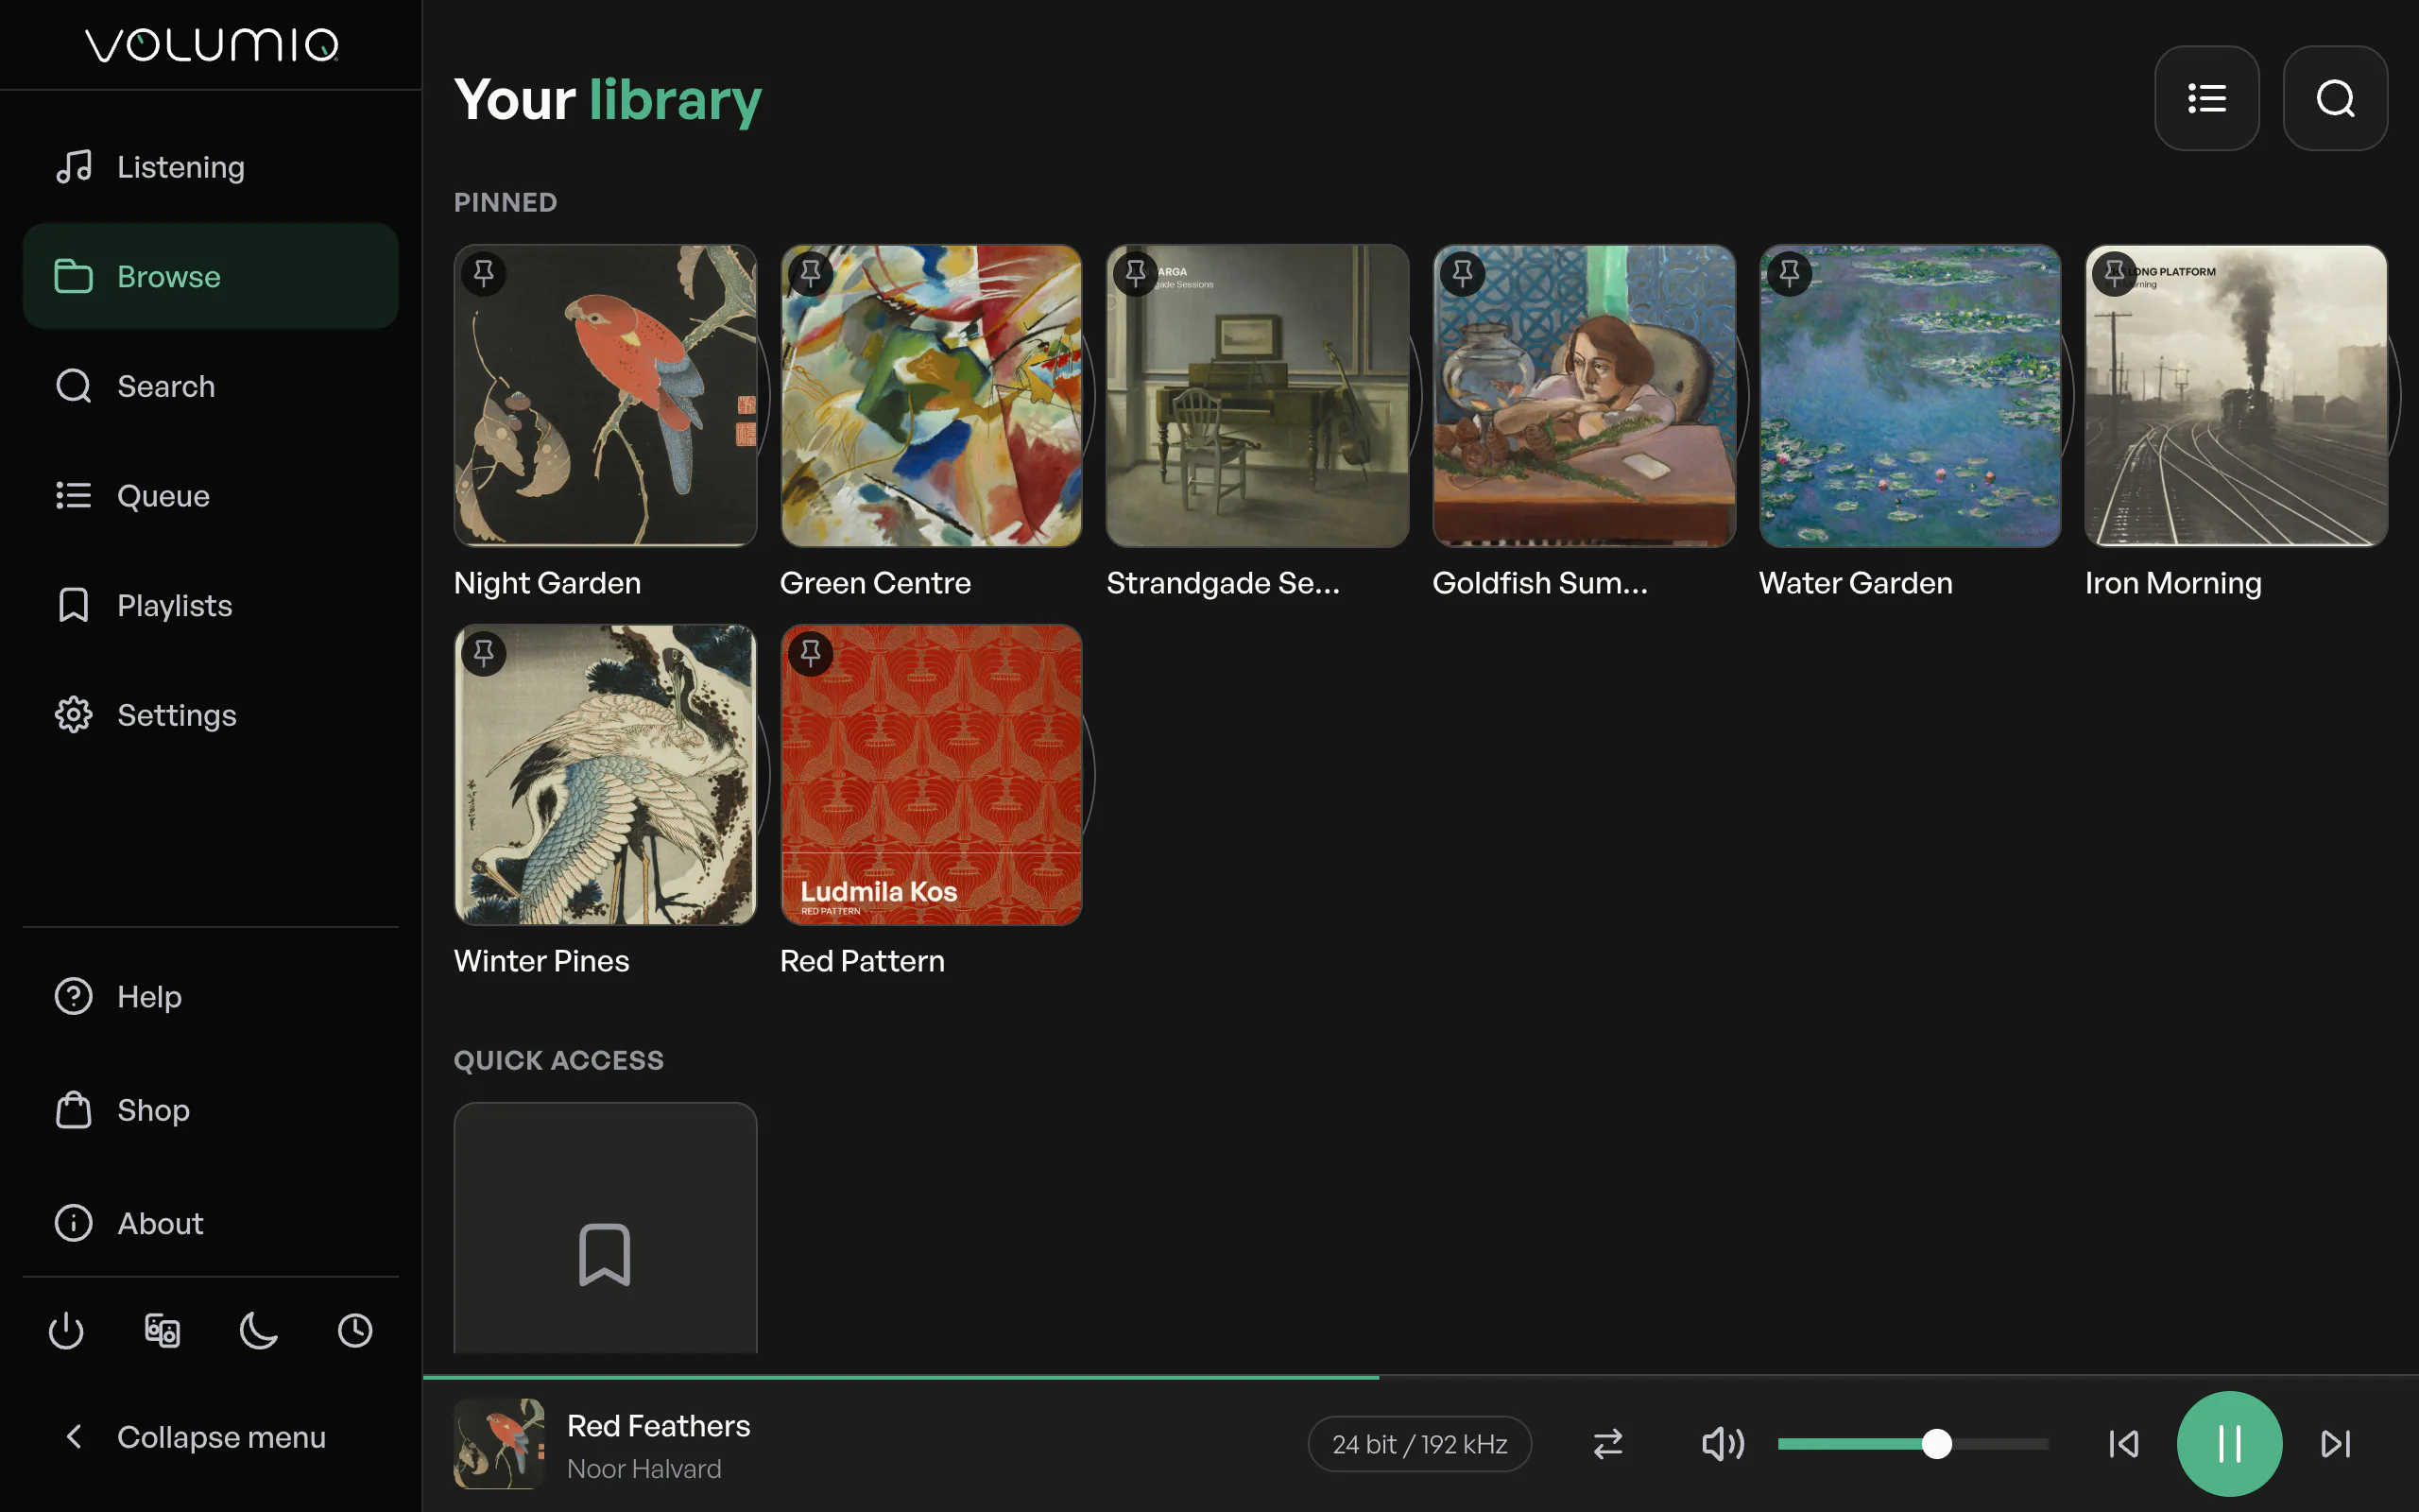
Task: Open Settings in the sidebar
Action: click(x=210, y=715)
